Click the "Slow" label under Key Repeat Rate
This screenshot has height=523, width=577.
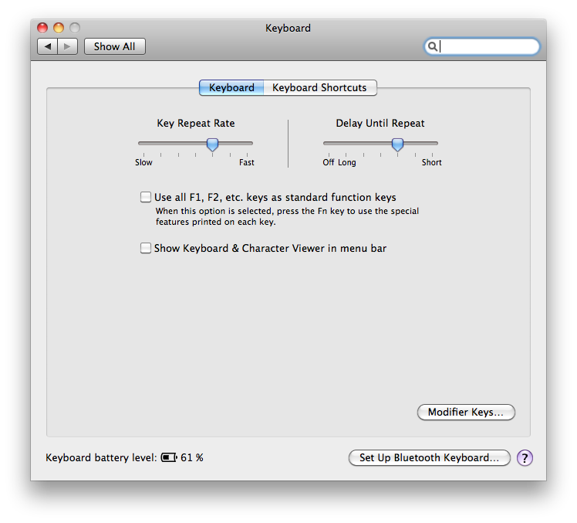(x=143, y=162)
